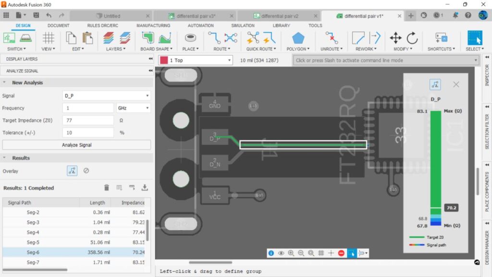This screenshot has width=492, height=277.
Task: Open the GHz frequency unit dropdown
Action: click(133, 108)
